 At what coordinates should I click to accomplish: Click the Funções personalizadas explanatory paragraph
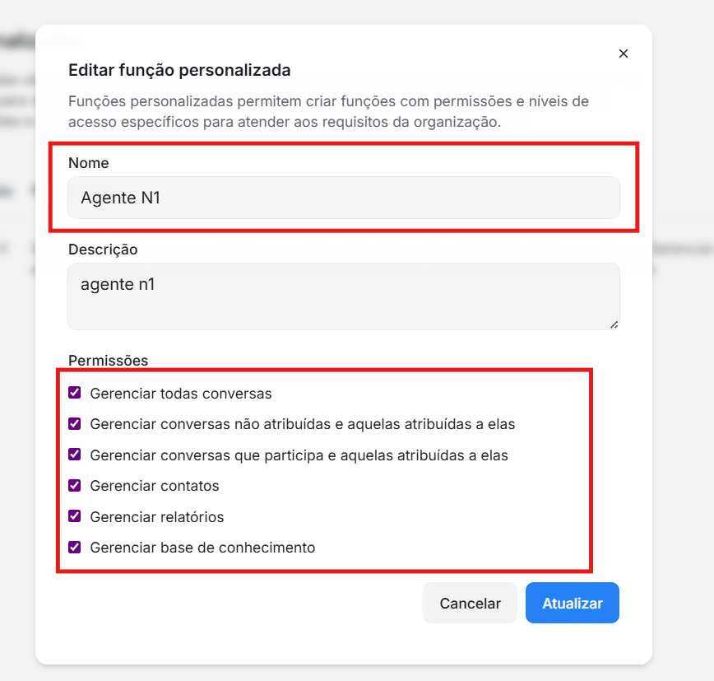pos(327,112)
